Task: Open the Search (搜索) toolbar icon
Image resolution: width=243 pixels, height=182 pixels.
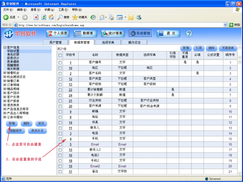Action: click(60, 17)
